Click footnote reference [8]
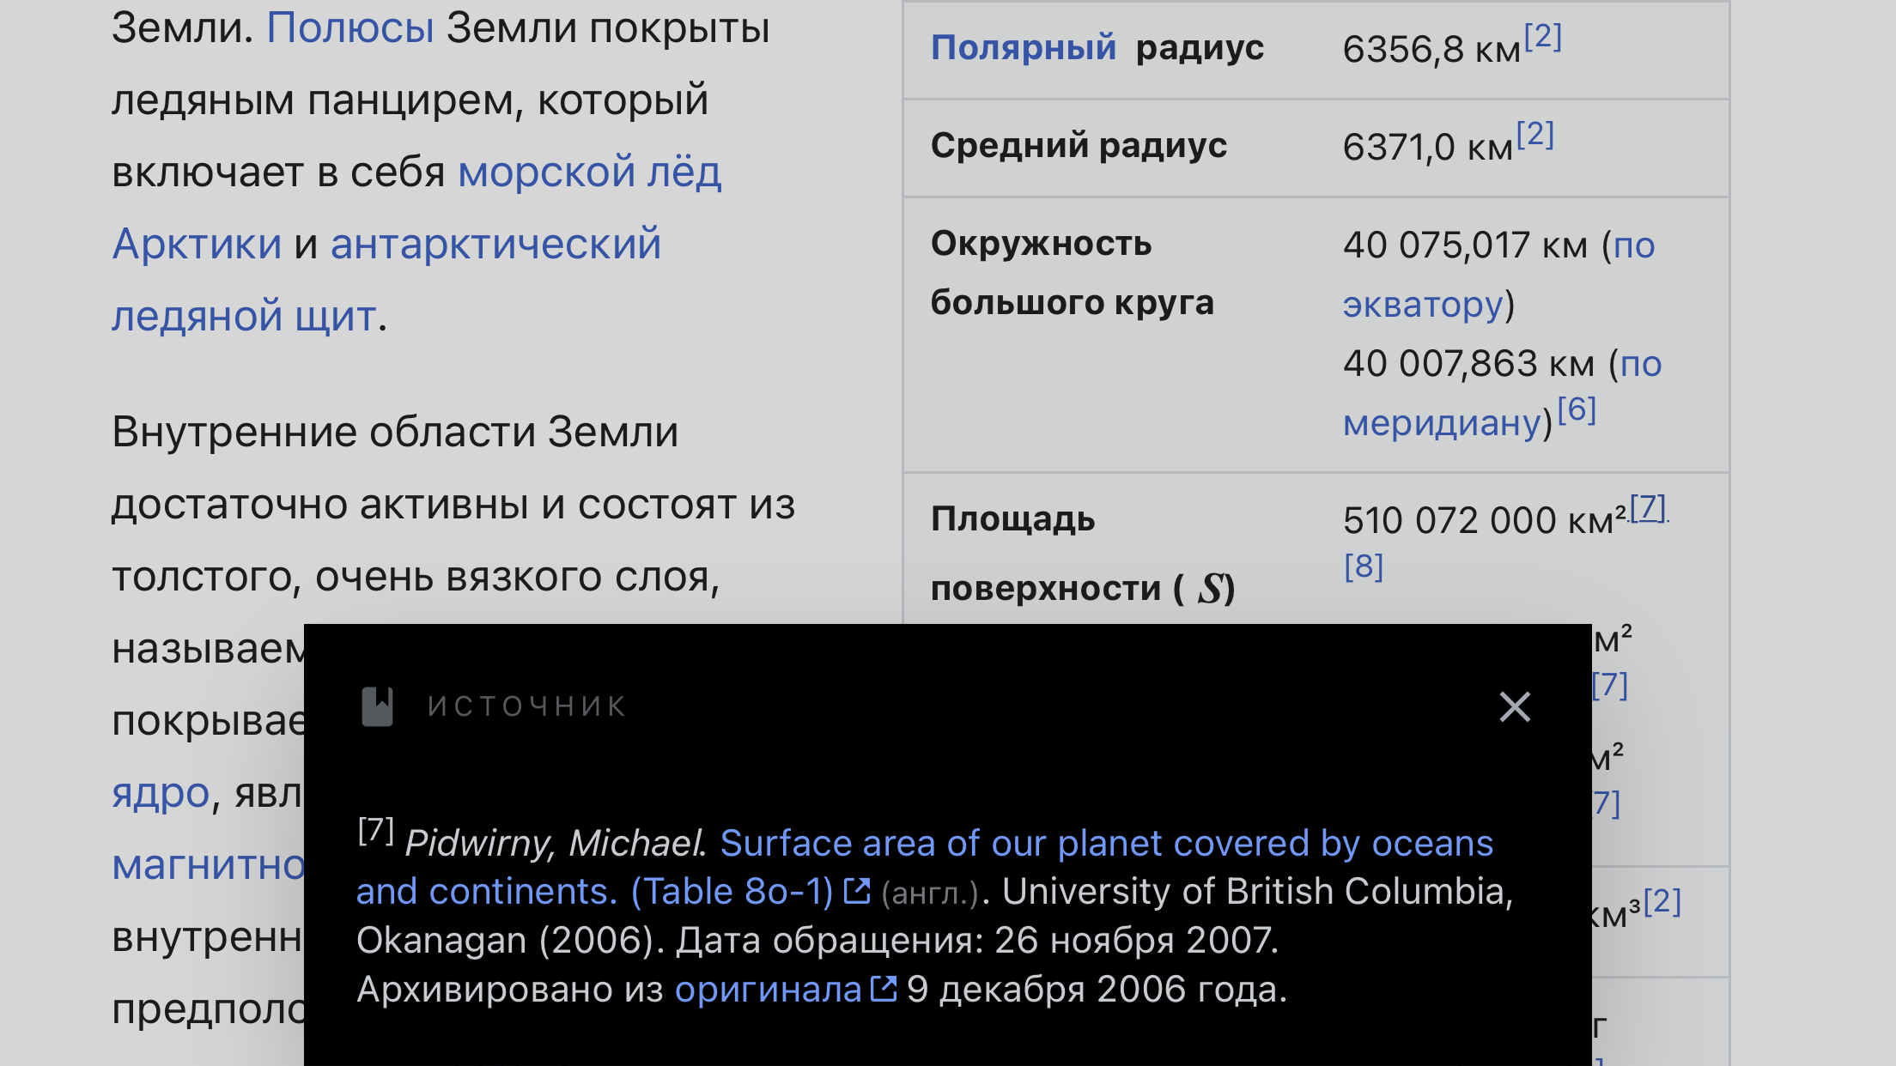 pos(1364,566)
